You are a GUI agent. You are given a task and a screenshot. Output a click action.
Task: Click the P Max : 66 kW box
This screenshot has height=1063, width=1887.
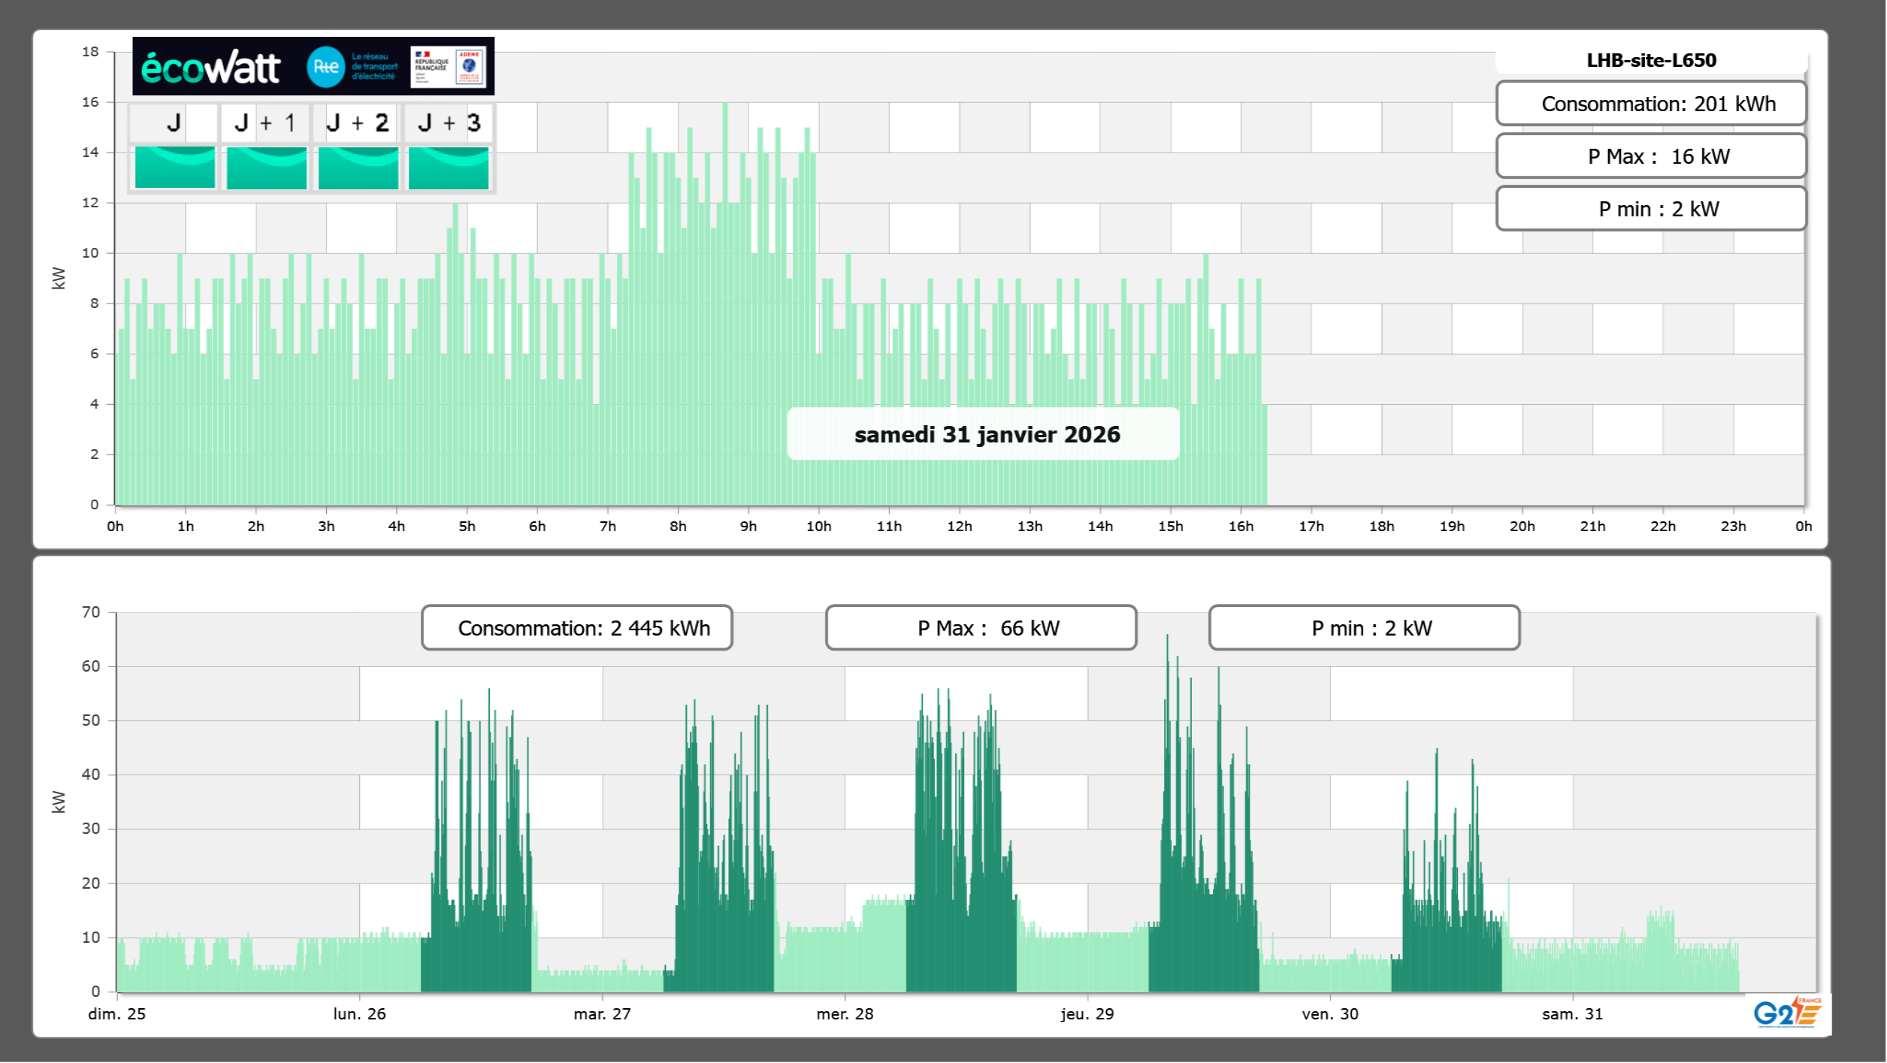[x=981, y=628]
